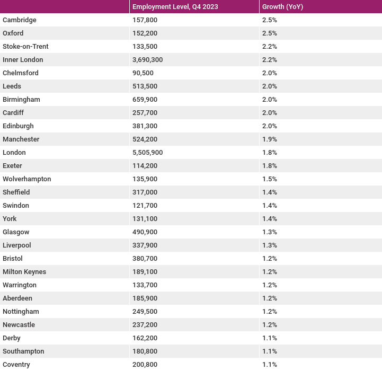Select Wolverhampton's growth figure 1.5%
This screenshot has height=370, width=382.
[270, 179]
